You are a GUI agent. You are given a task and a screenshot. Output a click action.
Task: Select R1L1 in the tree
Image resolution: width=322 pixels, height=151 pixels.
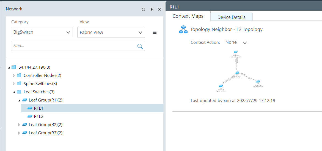tap(39, 108)
